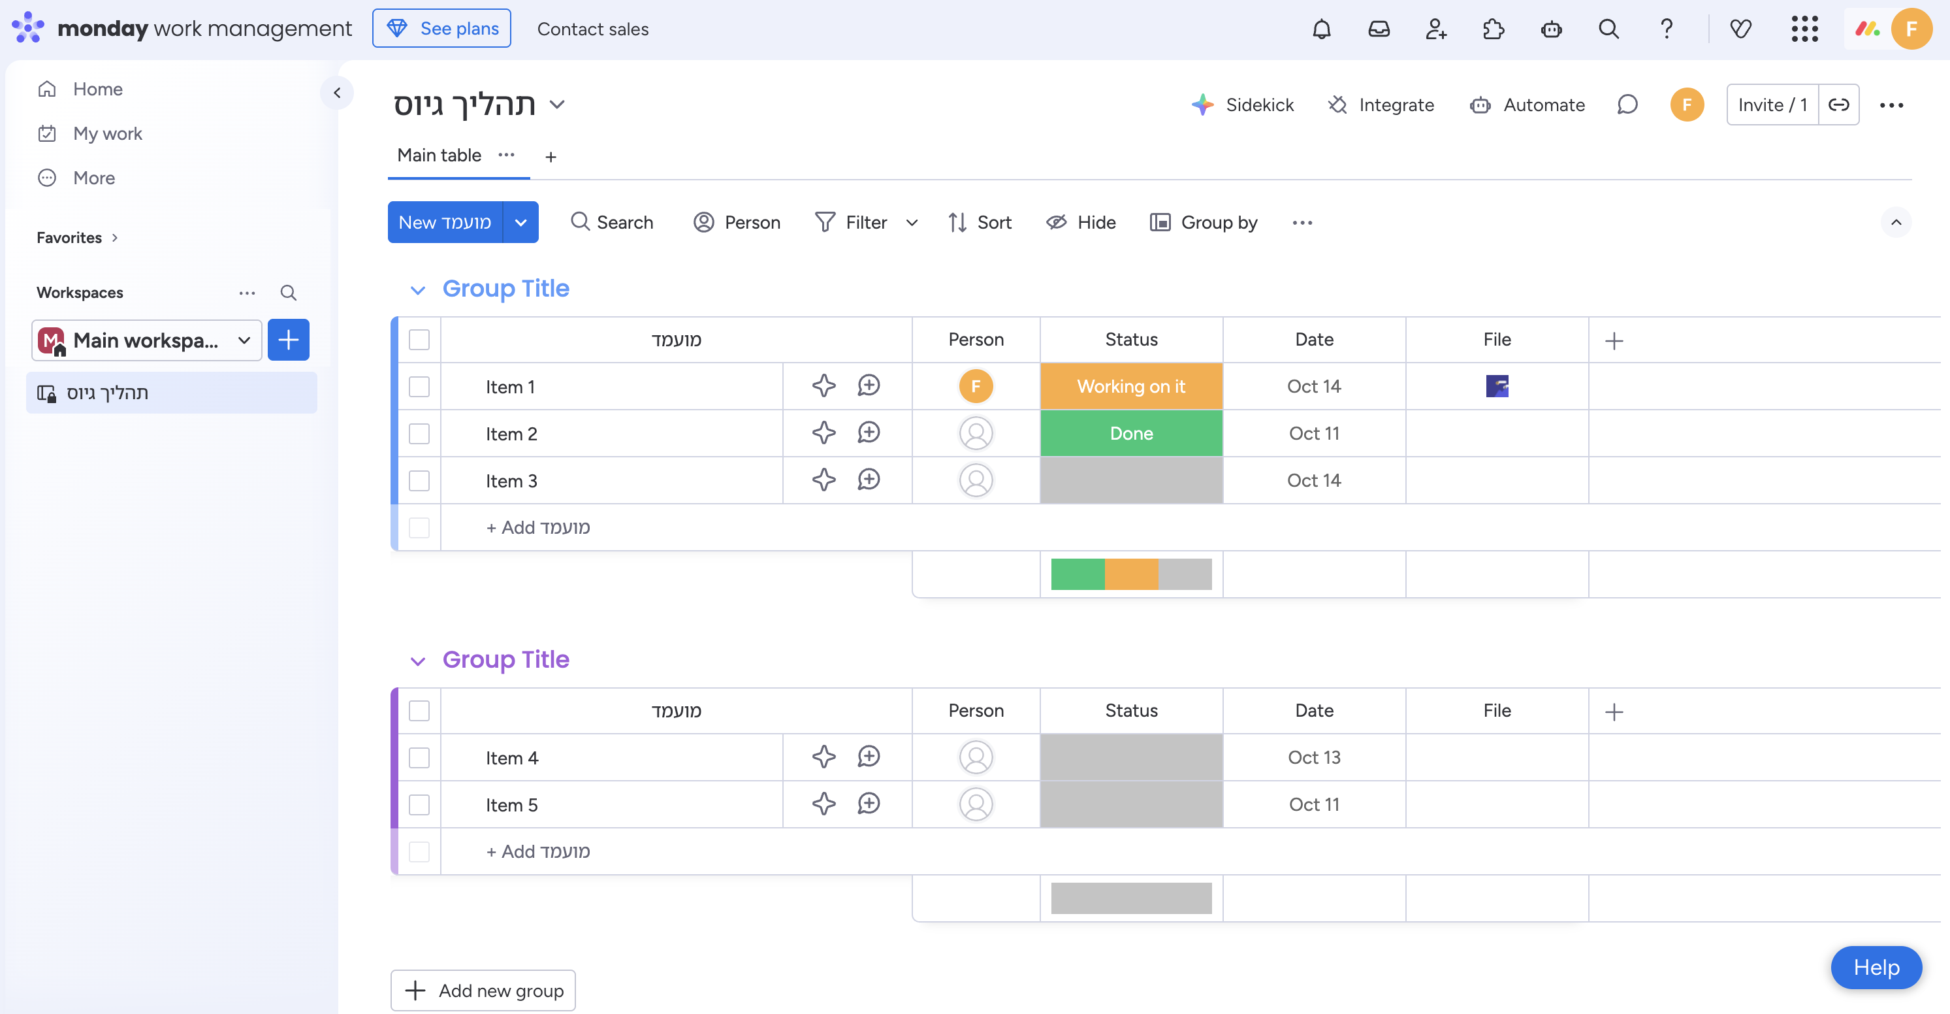Click the Add new group button

click(x=483, y=990)
